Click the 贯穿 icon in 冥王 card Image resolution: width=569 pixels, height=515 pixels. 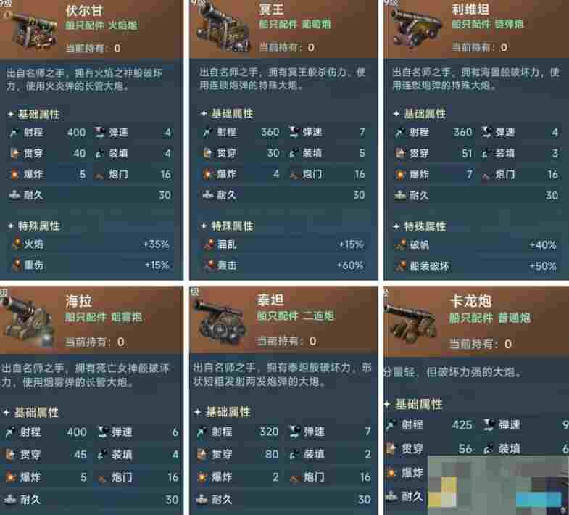tap(207, 152)
